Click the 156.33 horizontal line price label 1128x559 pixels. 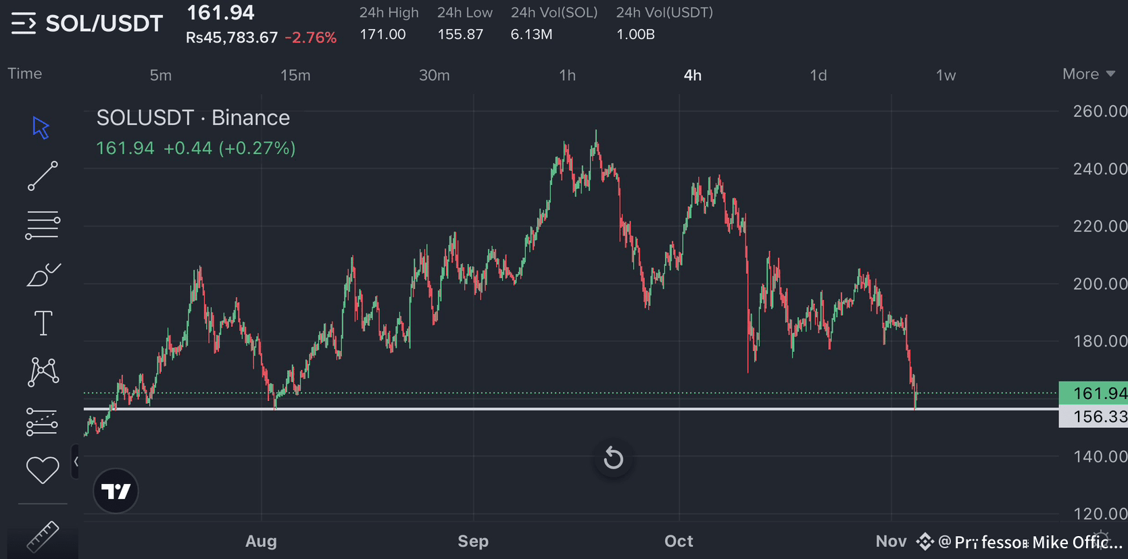1093,417
